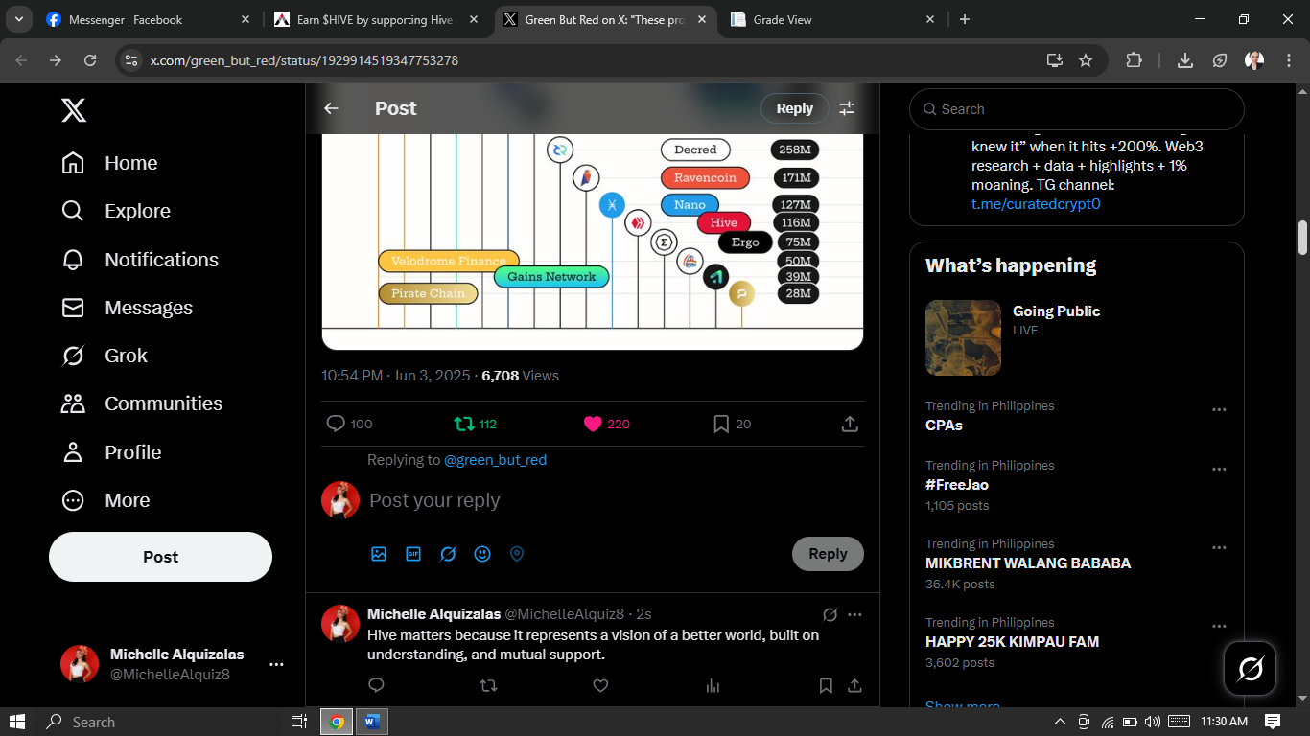Open Going Public LIVE thumbnail
The height and width of the screenshot is (736, 1310).
[963, 337]
